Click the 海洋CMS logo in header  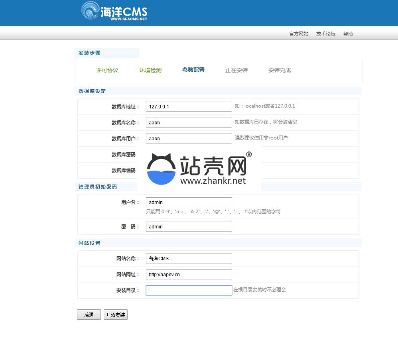114,11
